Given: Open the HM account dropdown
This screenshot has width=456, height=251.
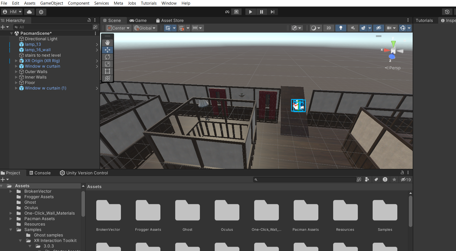Looking at the screenshot, I should pyautogui.click(x=12, y=12).
